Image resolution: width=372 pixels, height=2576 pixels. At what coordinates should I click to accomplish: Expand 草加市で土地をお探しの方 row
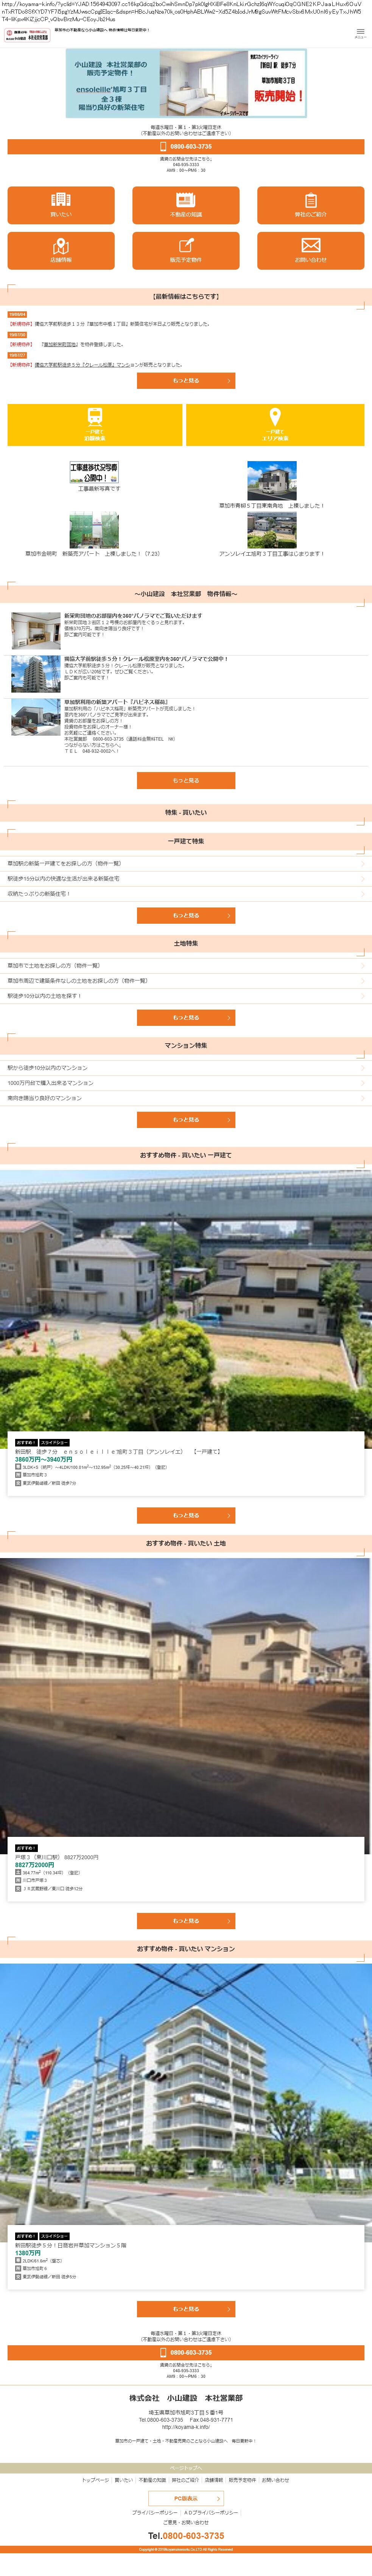click(x=186, y=966)
